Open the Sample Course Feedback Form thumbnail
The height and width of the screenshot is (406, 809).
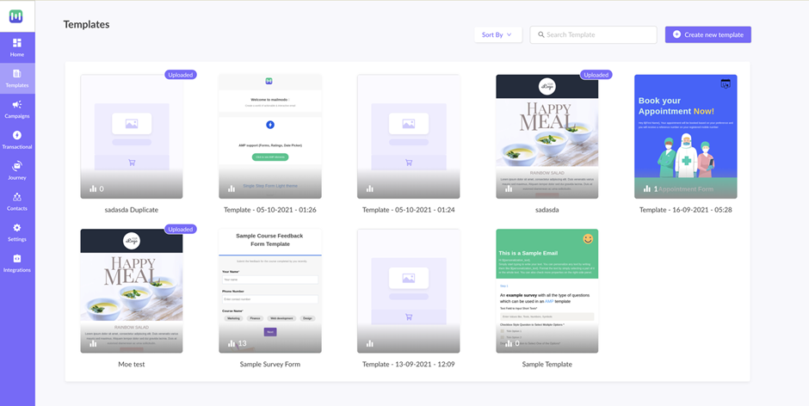270,291
